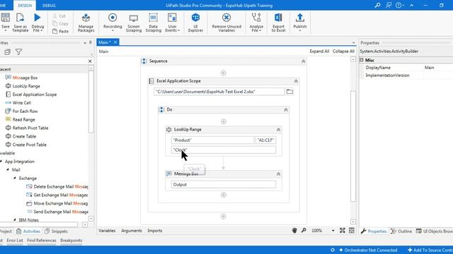Select Excel Application Scope activity in list
Viewport: 453px width, 254px height.
(x=35, y=95)
